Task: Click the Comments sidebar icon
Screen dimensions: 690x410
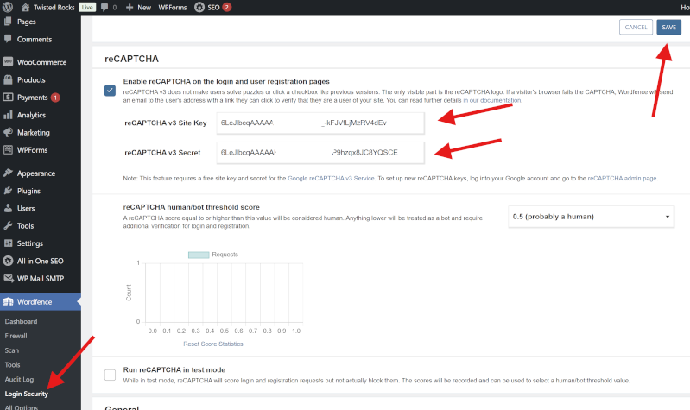Action: [8, 39]
